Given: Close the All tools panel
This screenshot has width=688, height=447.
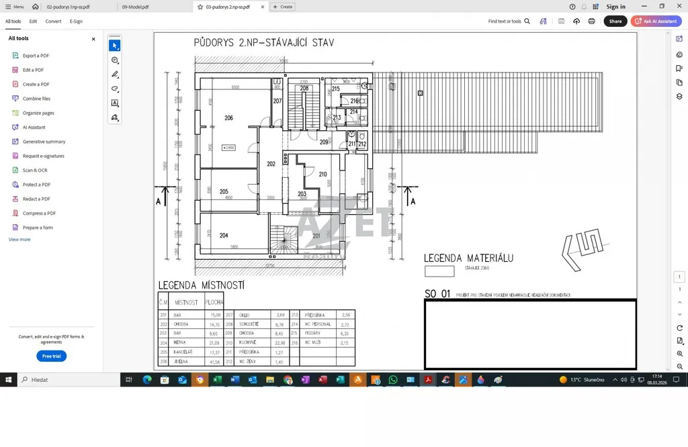Looking at the screenshot, I should click(x=93, y=39).
